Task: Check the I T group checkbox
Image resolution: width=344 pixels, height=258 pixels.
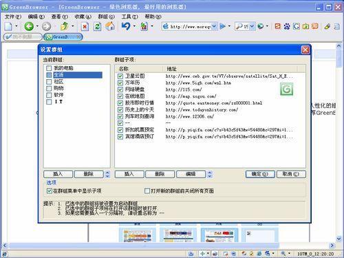Action: click(49, 102)
